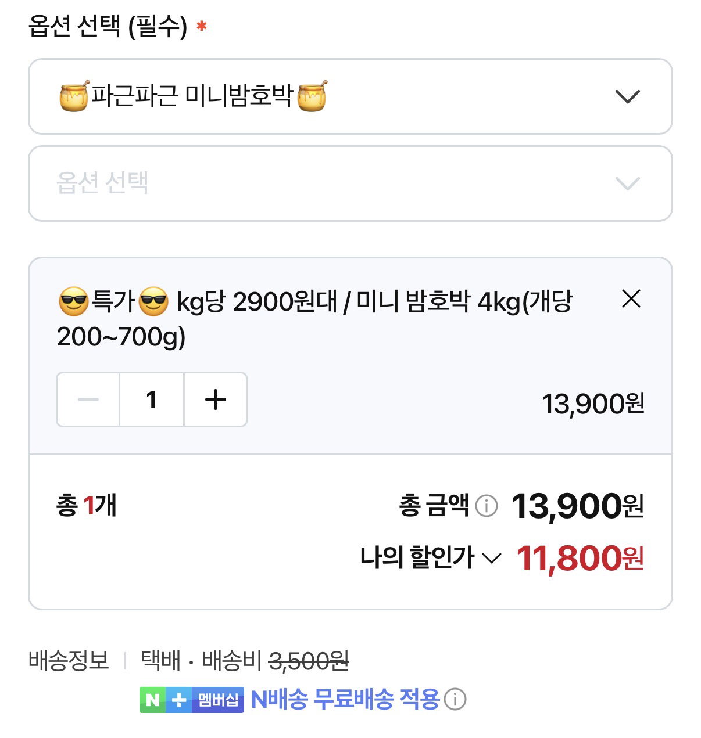This screenshot has height=738, width=701.
Task: Click the chevron on the first option dropdown
Action: (x=627, y=96)
